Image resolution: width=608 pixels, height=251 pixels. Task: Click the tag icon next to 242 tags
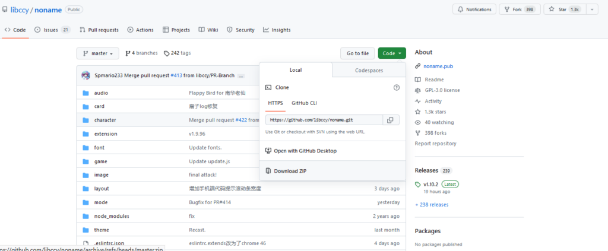click(x=167, y=53)
